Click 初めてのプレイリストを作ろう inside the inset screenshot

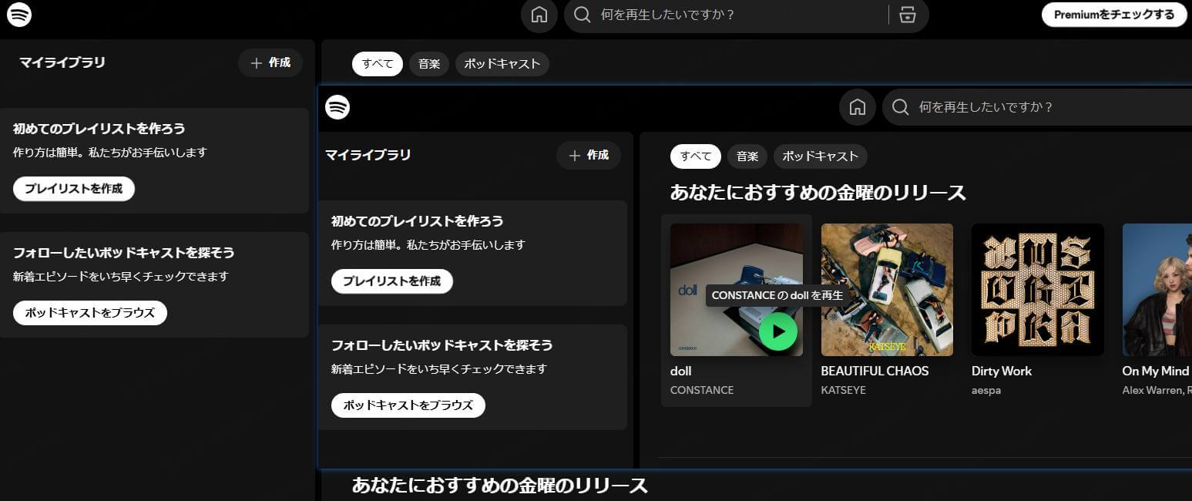pos(418,221)
